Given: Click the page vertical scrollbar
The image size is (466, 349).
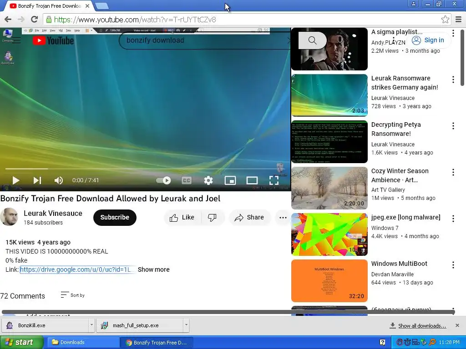Looking at the screenshot, I should pyautogui.click(x=462, y=57).
